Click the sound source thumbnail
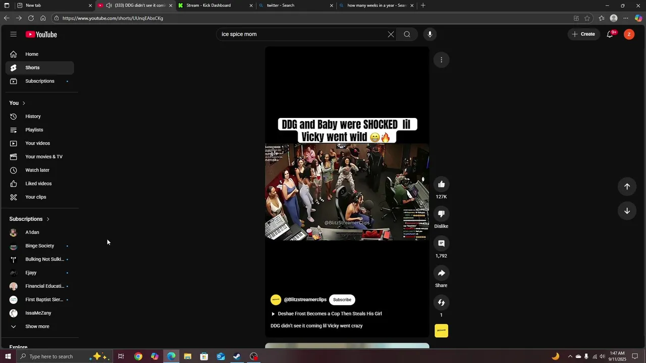This screenshot has width=646, height=363. click(441, 331)
